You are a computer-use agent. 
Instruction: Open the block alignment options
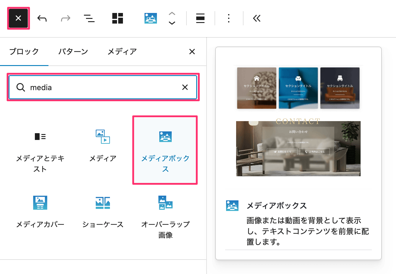point(200,18)
